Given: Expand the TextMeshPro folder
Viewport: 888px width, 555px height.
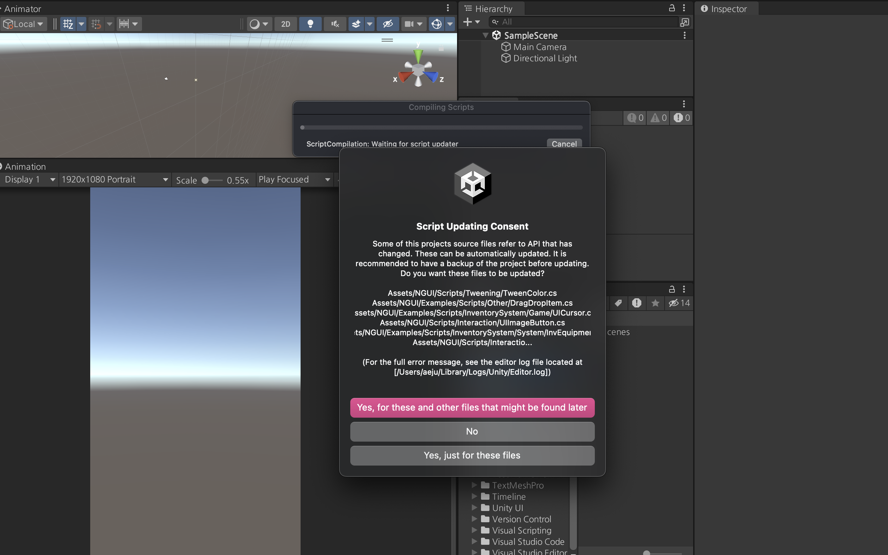Looking at the screenshot, I should point(474,485).
